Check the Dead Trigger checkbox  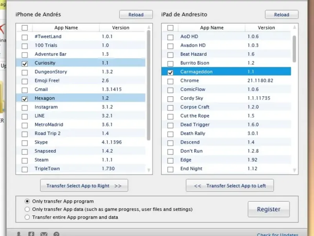pos(170,125)
